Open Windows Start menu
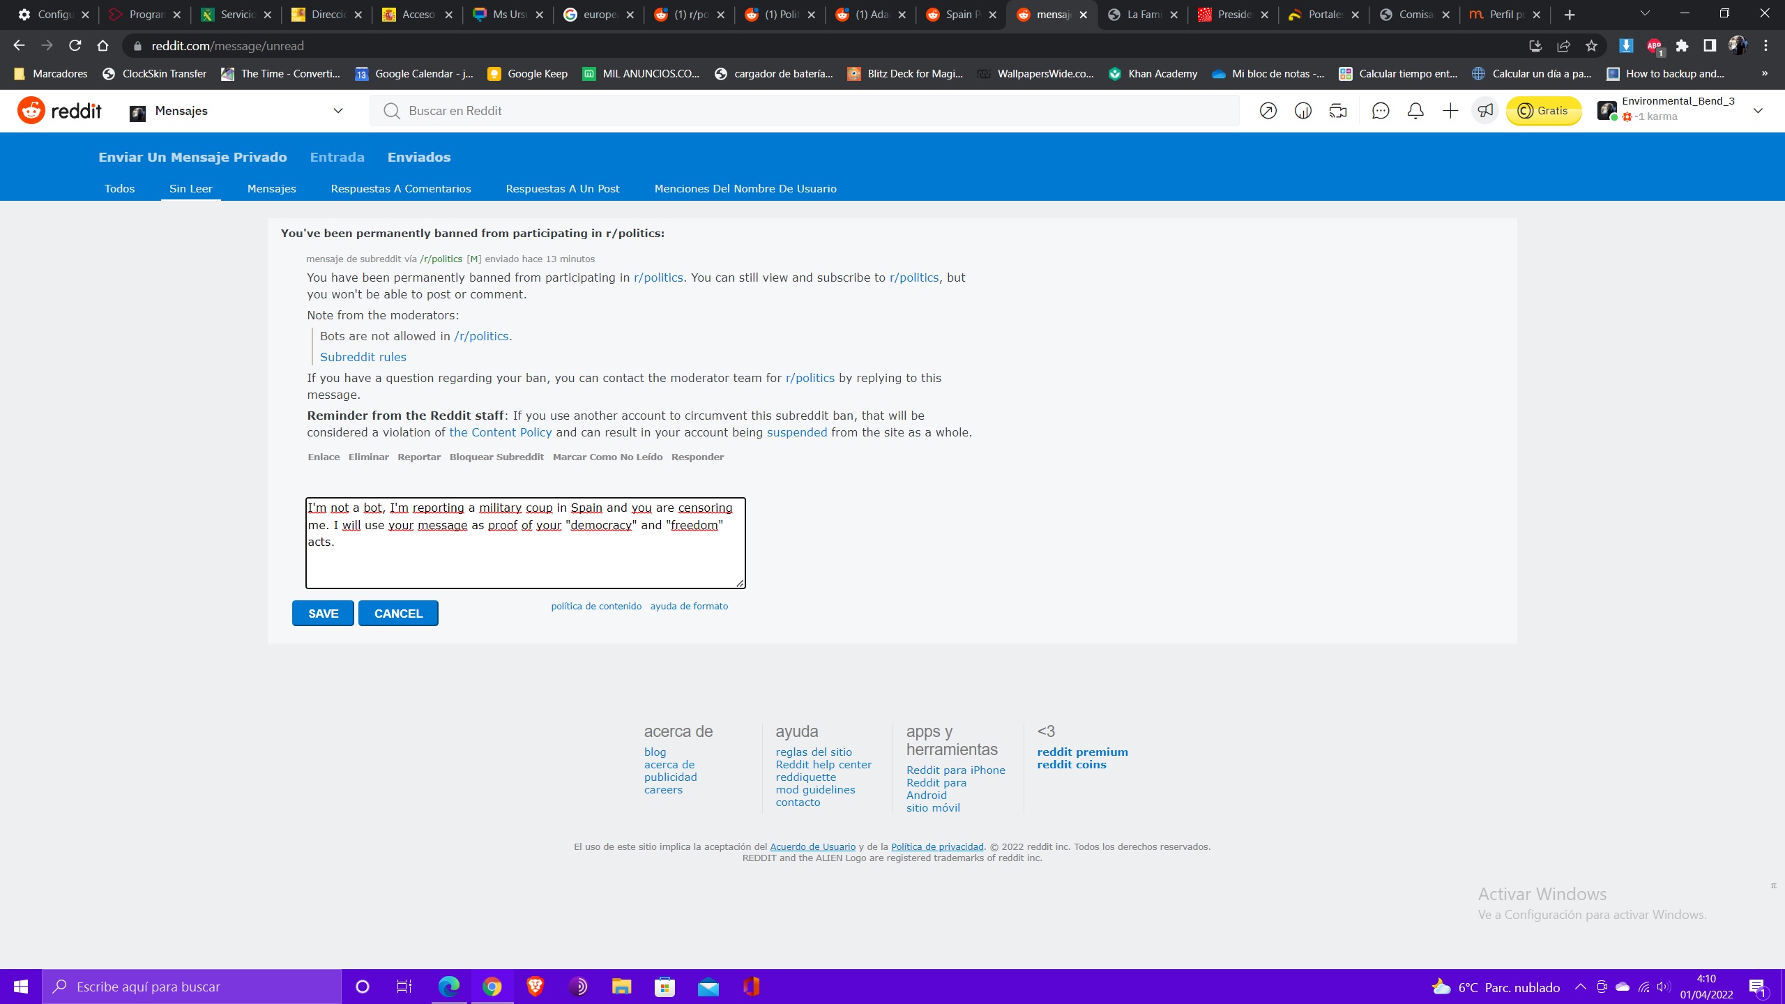This screenshot has width=1785, height=1004. (21, 987)
